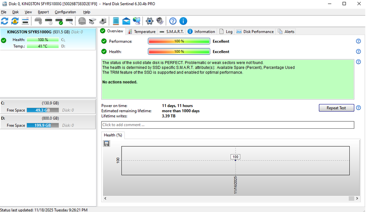Click the blue refresh arrows toolbar icon
The width and height of the screenshot is (373, 212).
click(x=5, y=21)
